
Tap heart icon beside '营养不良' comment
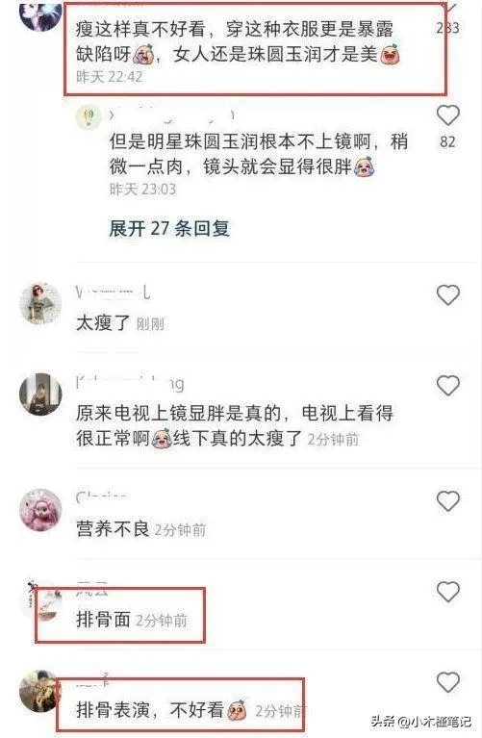pos(447,500)
